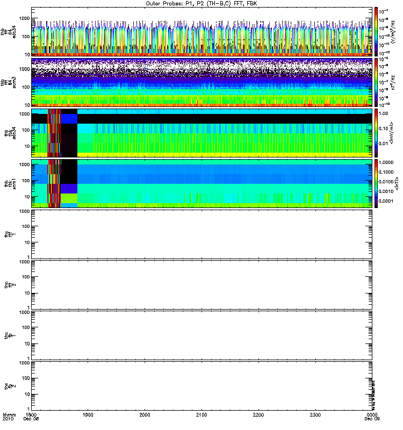Click the '10' tick of the thb fbk edc34 panel
The height and width of the screenshot is (430, 403).
(27, 146)
